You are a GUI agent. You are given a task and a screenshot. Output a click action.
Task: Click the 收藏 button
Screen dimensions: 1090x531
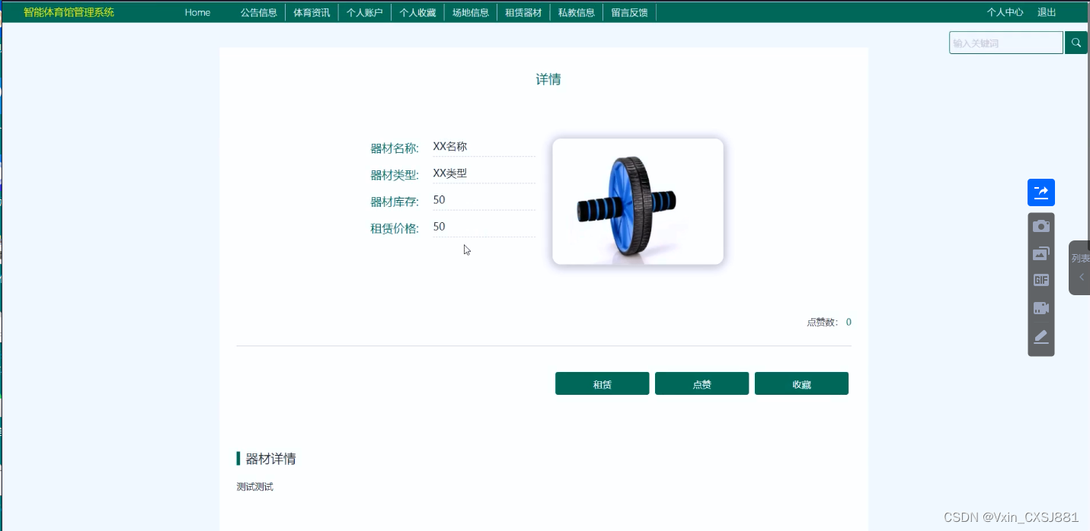pyautogui.click(x=801, y=384)
